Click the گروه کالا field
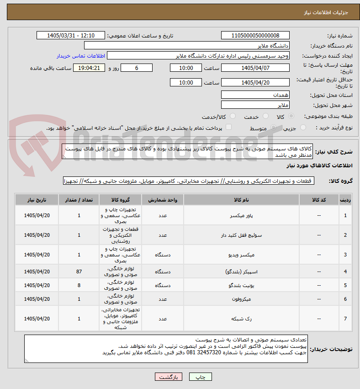 (189, 181)
